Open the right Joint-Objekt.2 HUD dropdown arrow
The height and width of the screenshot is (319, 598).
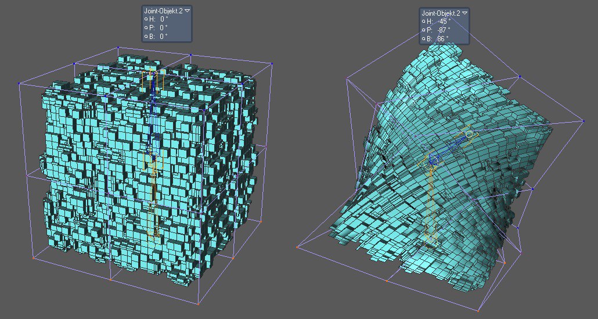pyautogui.click(x=464, y=12)
